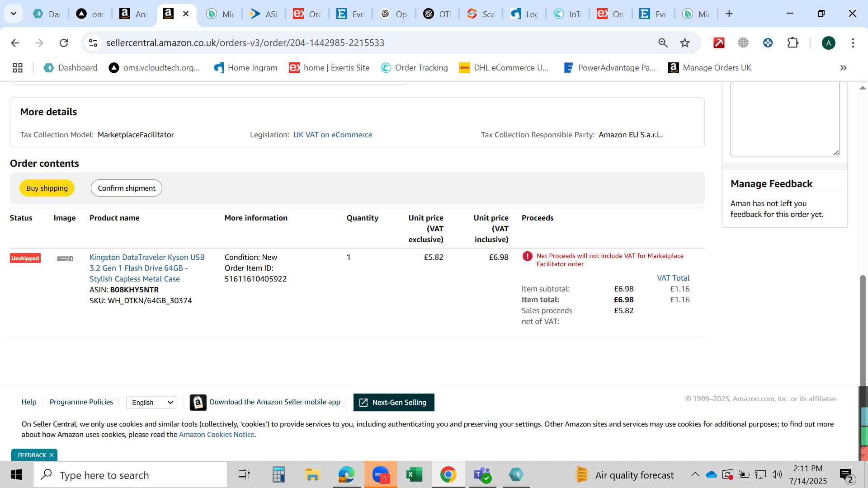Open PowerAdvantage bookmark
The image size is (868, 488).
point(609,68)
